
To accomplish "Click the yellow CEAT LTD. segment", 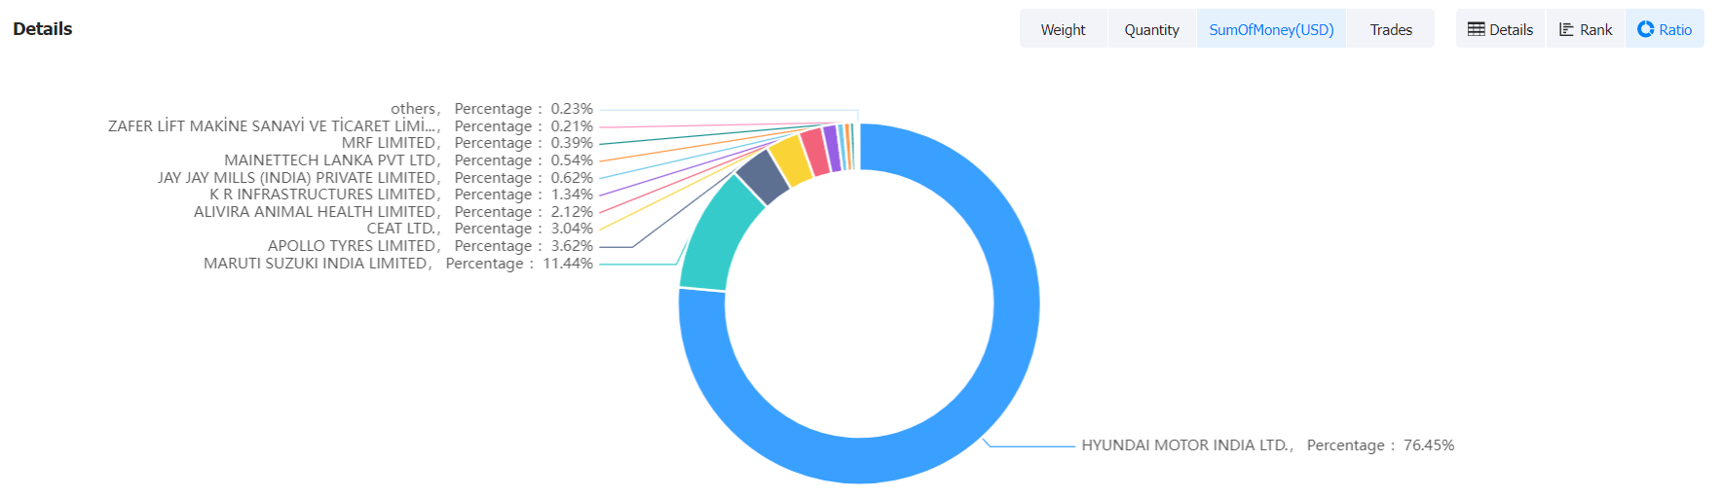I will point(790,161).
